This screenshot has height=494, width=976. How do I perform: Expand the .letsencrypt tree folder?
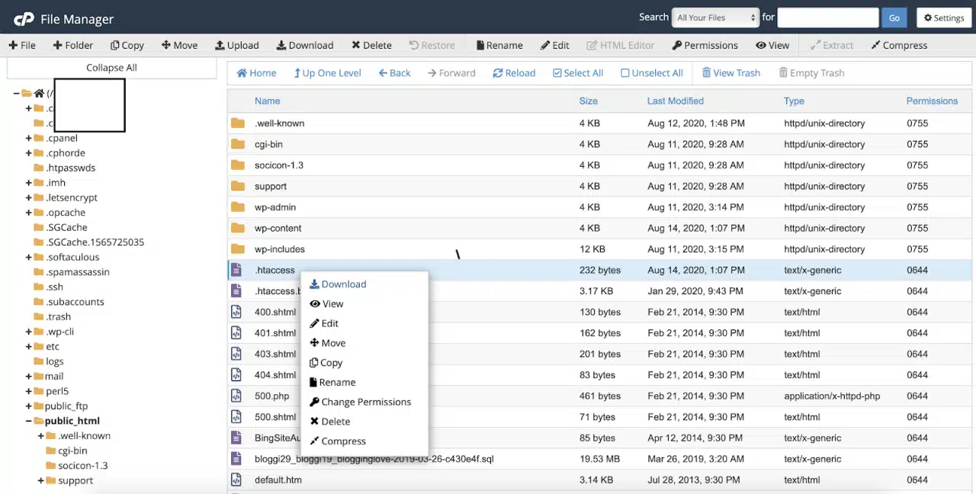point(29,197)
